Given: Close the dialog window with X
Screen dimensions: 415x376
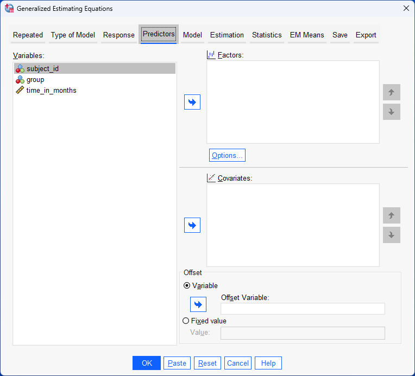Looking at the screenshot, I should click(x=406, y=8).
